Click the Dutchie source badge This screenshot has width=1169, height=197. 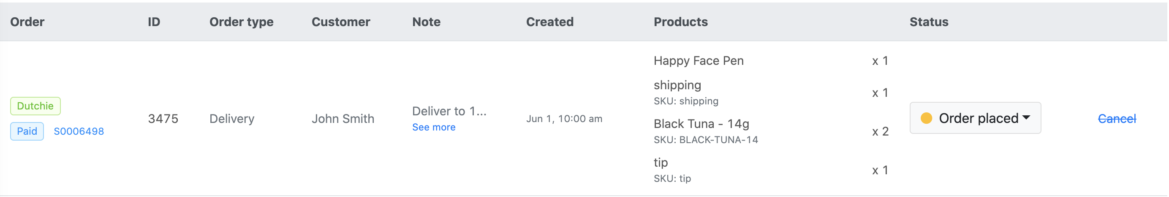click(35, 106)
